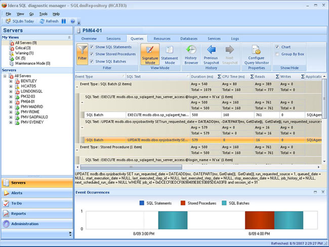The width and height of the screenshot is (329, 247).
Task: Sort by the SQL Text column header
Action: 158,76
